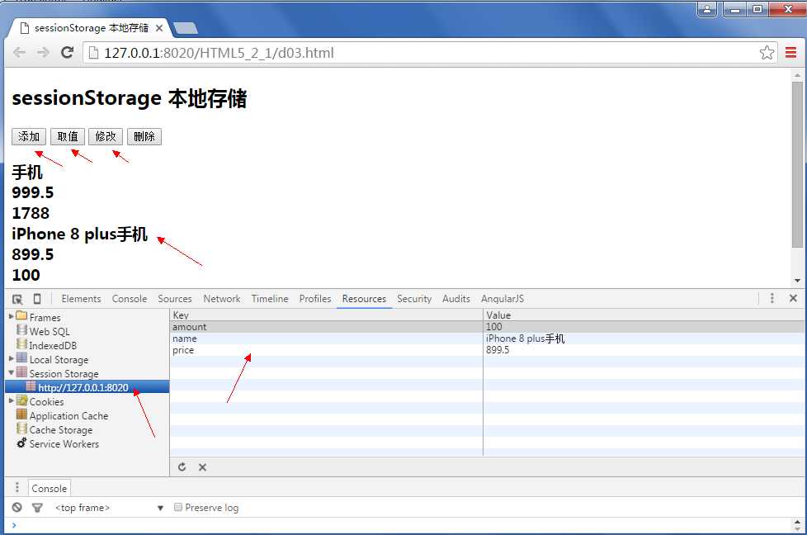Open a new browser tab

click(x=186, y=28)
